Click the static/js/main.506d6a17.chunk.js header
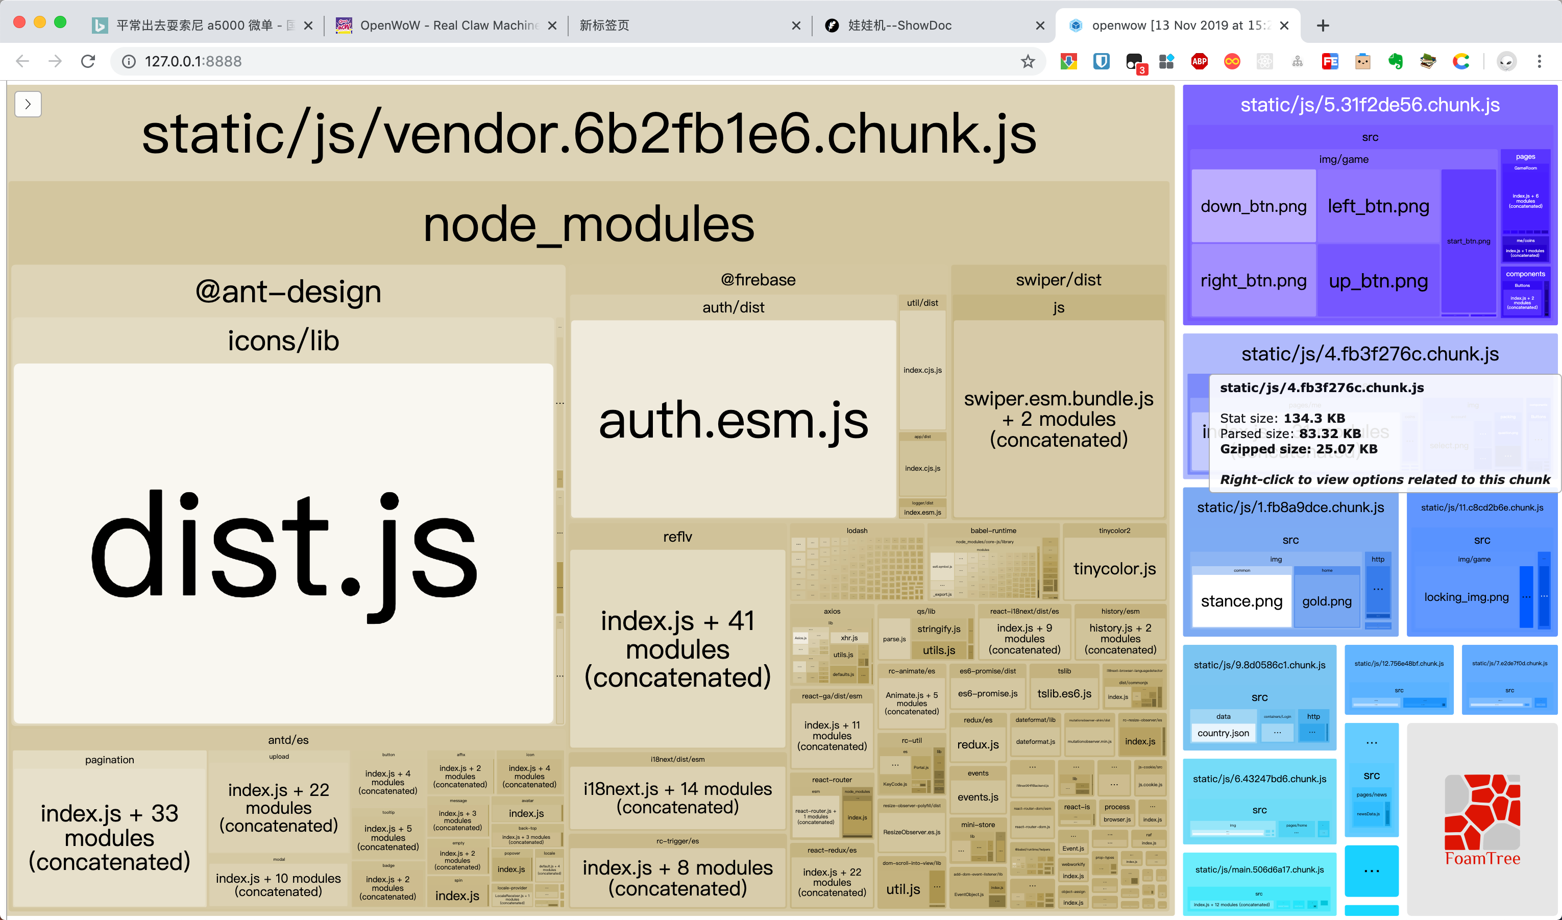Screen dimensions: 1562x920 click(x=1259, y=869)
